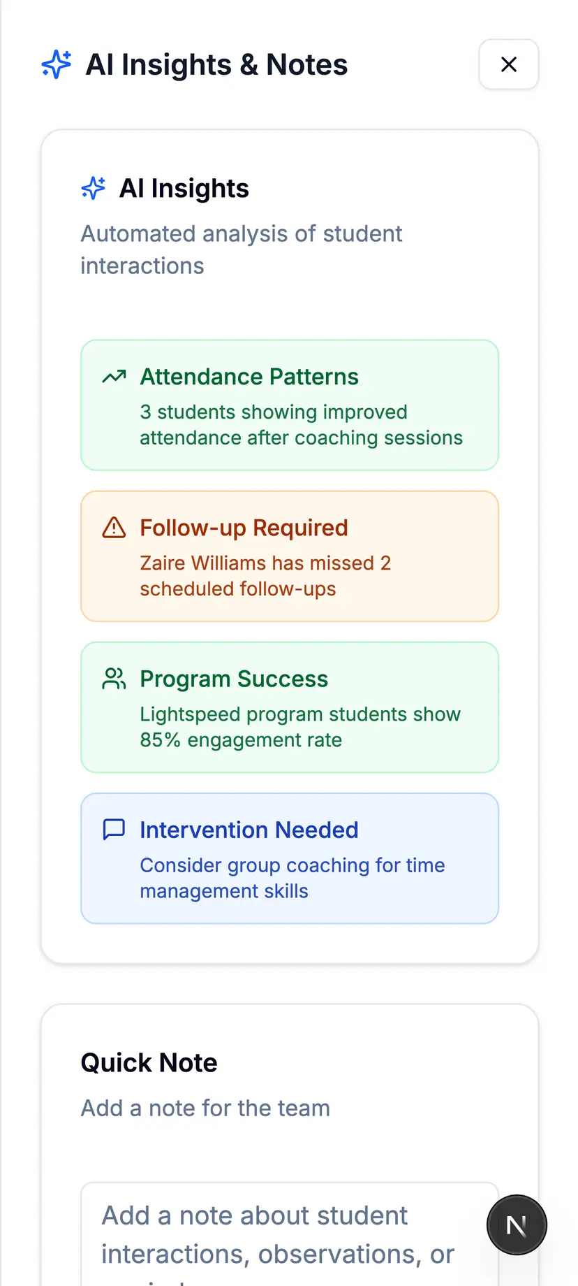The width and height of the screenshot is (578, 1286).
Task: Select the Intervention Needed insight card
Action: point(290,858)
